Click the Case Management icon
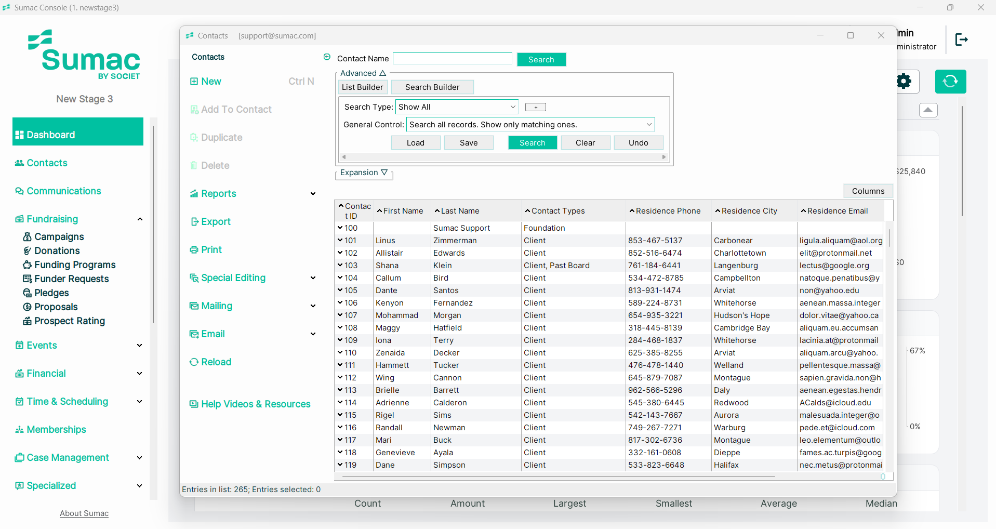The image size is (996, 529). point(19,458)
